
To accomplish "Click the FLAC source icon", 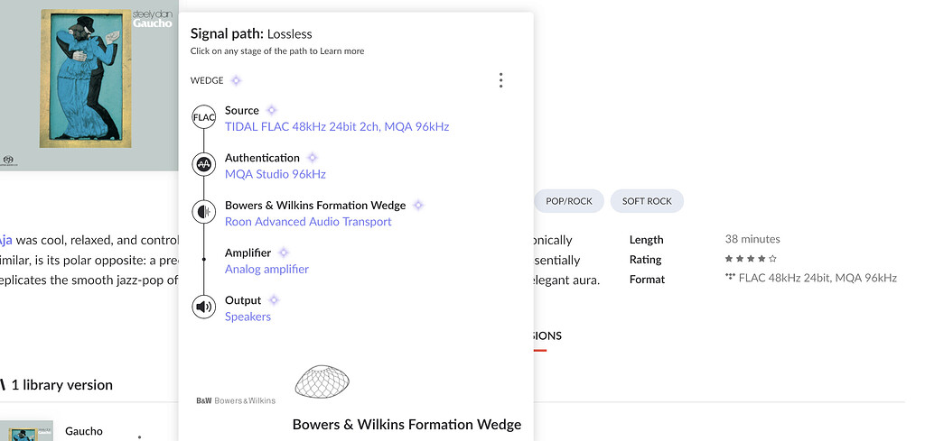I will 204,117.
